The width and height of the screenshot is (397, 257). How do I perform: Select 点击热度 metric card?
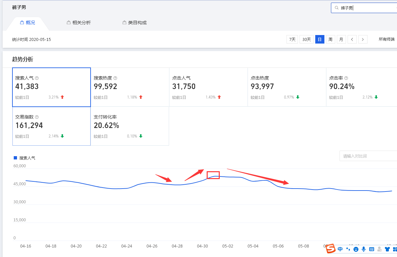pos(287,87)
